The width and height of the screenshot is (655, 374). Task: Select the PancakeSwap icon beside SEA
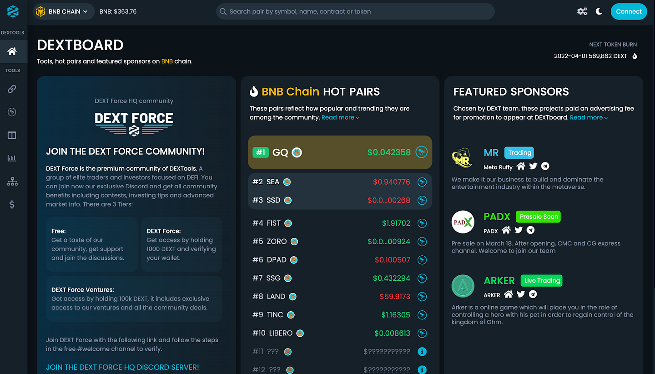pyautogui.click(x=287, y=182)
